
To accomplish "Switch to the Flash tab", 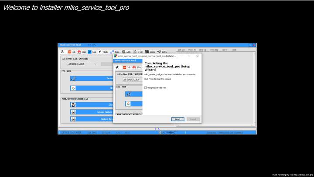I will pyautogui.click(x=103, y=52).
